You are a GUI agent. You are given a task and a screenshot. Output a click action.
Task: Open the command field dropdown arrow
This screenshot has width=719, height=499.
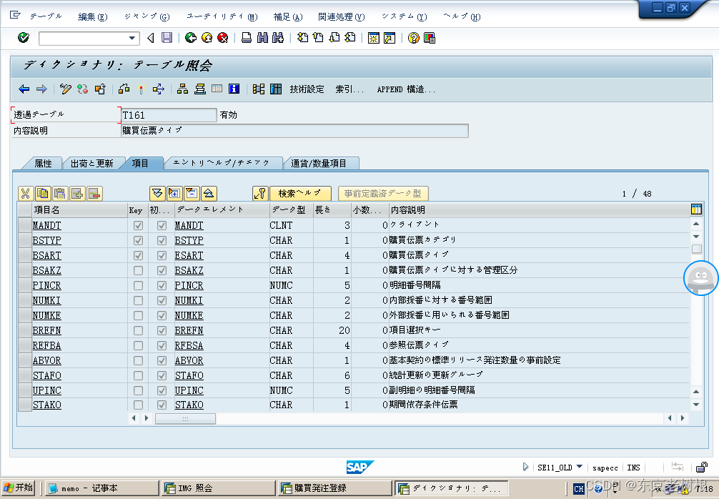tap(132, 38)
